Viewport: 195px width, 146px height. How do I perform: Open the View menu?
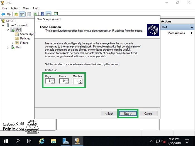point(26,8)
